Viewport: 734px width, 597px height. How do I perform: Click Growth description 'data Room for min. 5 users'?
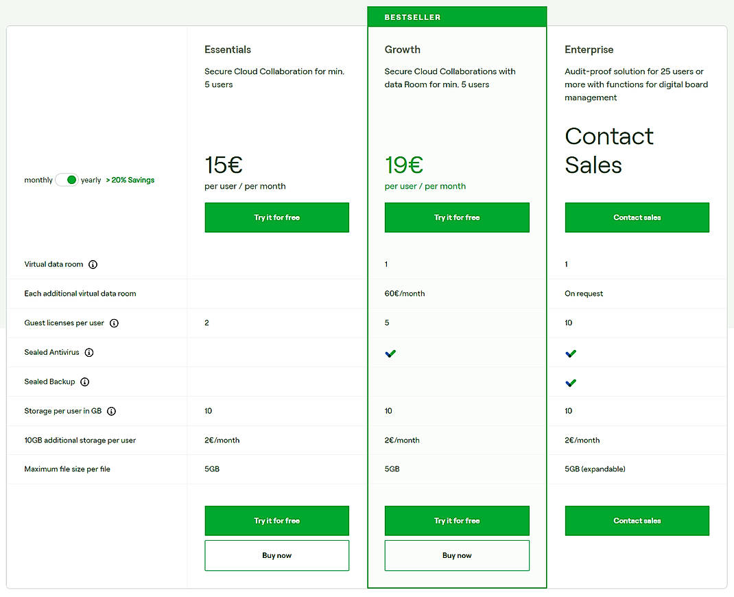coord(437,85)
